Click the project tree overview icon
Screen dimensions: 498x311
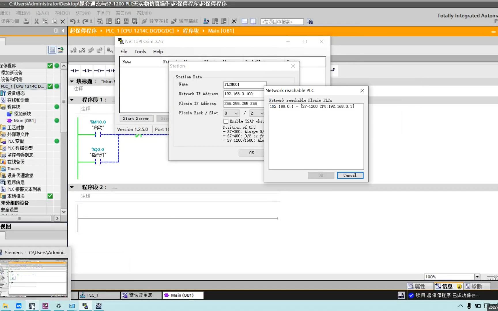(x=52, y=50)
